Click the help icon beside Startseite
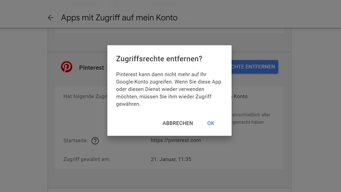The image size is (341, 192). (x=95, y=140)
